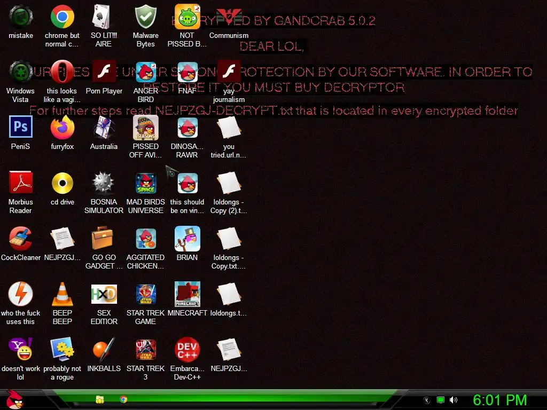The width and height of the screenshot is (547, 410).
Task: Launch BOSNIA SIMULATOR mine icon
Action: click(x=104, y=183)
